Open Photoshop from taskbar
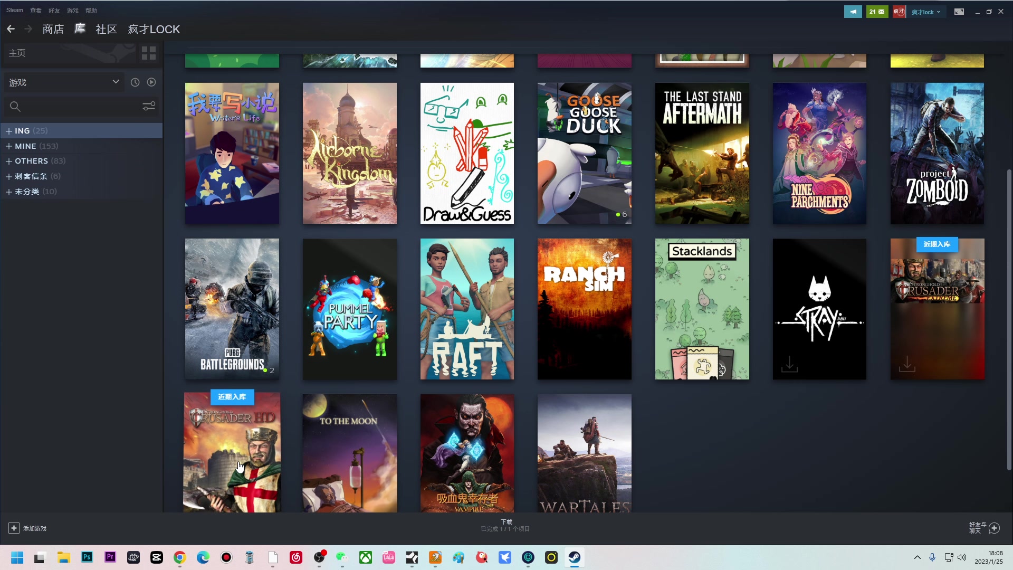This screenshot has width=1013, height=570. tap(87, 557)
